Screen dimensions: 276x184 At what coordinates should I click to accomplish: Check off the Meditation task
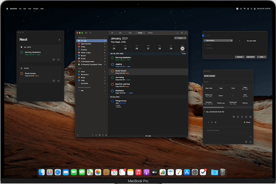pyautogui.click(x=112, y=91)
